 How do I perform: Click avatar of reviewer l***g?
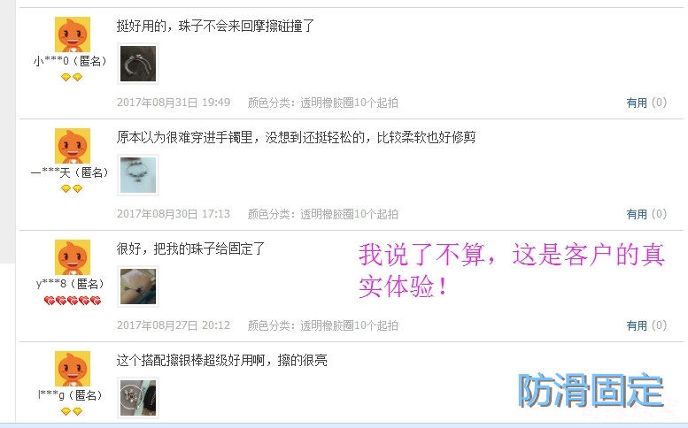73,369
